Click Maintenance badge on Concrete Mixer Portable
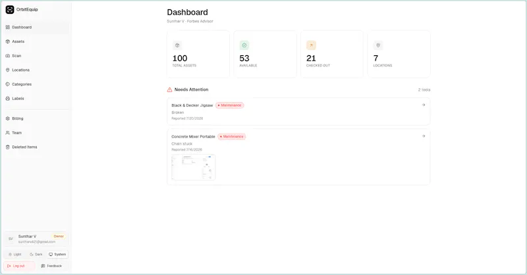Image resolution: width=527 pixels, height=275 pixels. click(x=232, y=137)
